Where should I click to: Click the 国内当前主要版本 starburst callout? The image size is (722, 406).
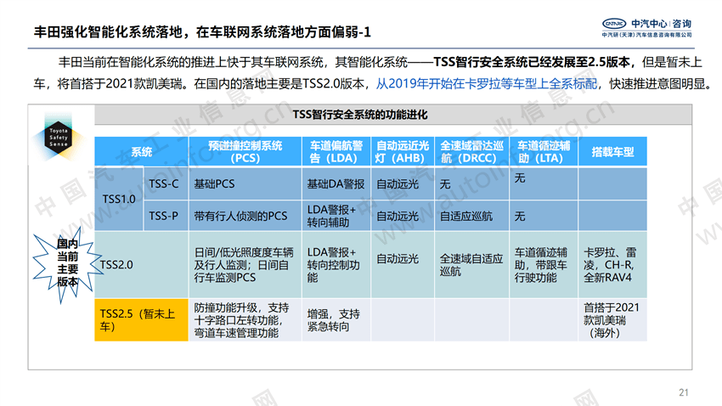point(67,263)
